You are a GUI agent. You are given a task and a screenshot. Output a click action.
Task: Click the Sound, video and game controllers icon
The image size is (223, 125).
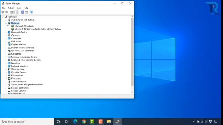(x=9, y=85)
